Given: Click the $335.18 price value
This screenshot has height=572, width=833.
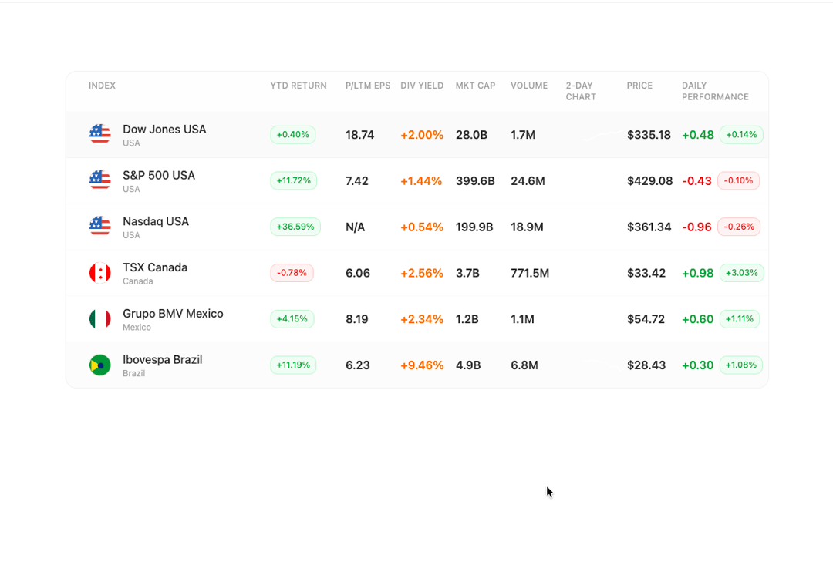Looking at the screenshot, I should [649, 135].
